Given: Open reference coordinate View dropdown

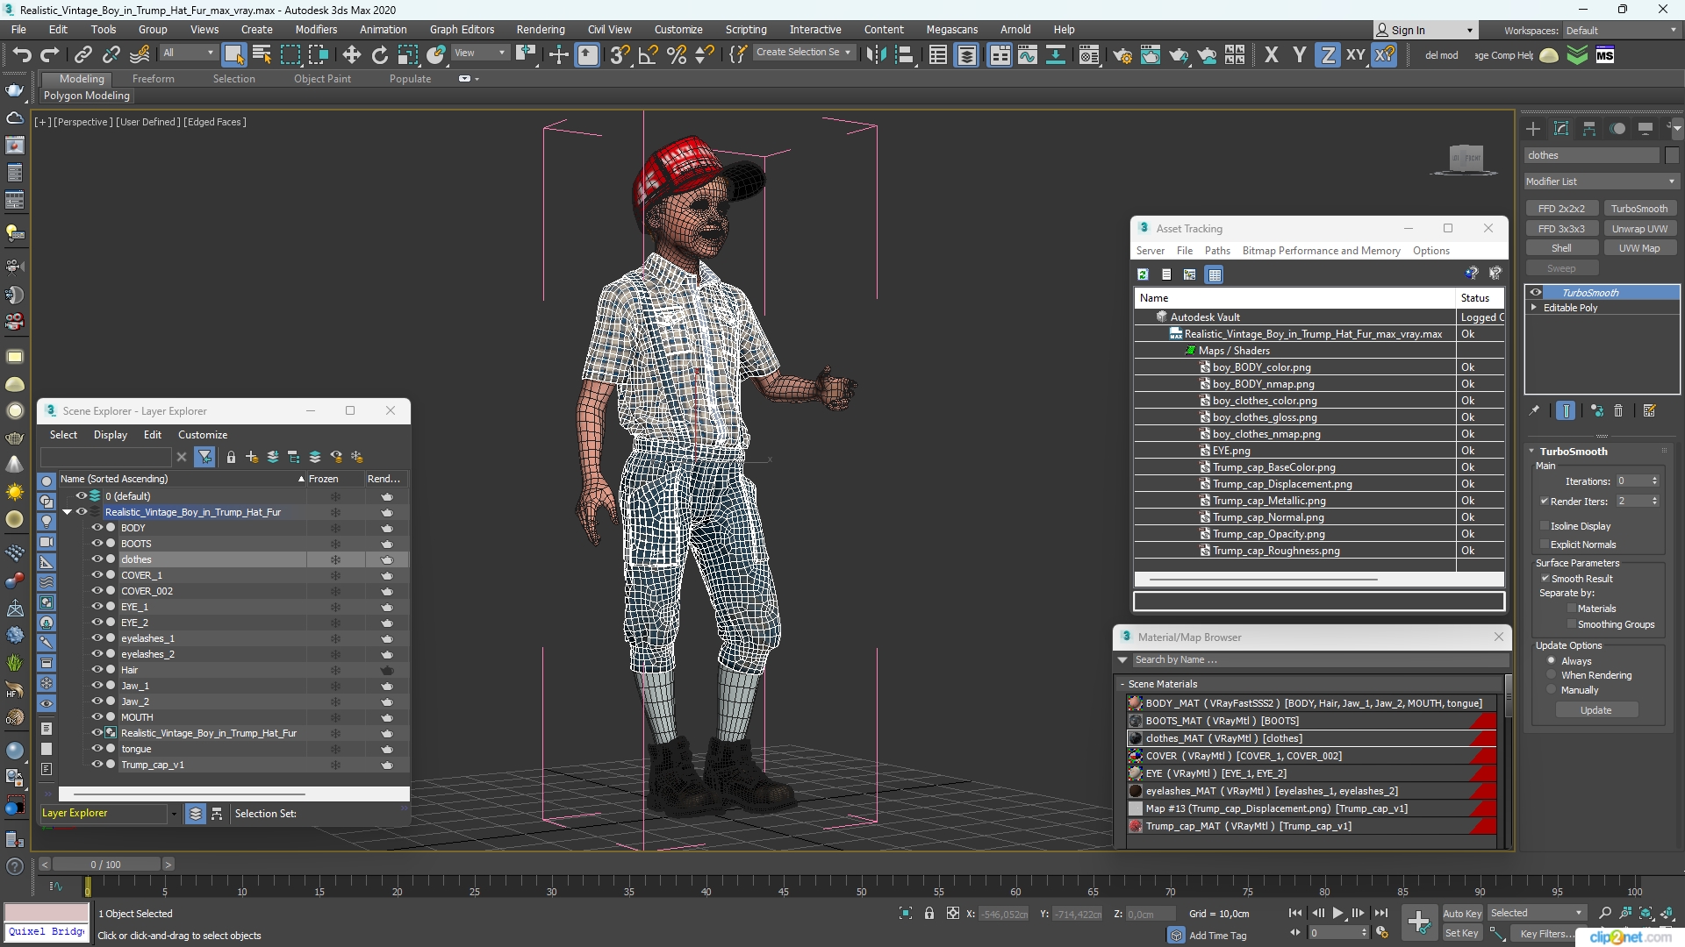Looking at the screenshot, I should [479, 53].
